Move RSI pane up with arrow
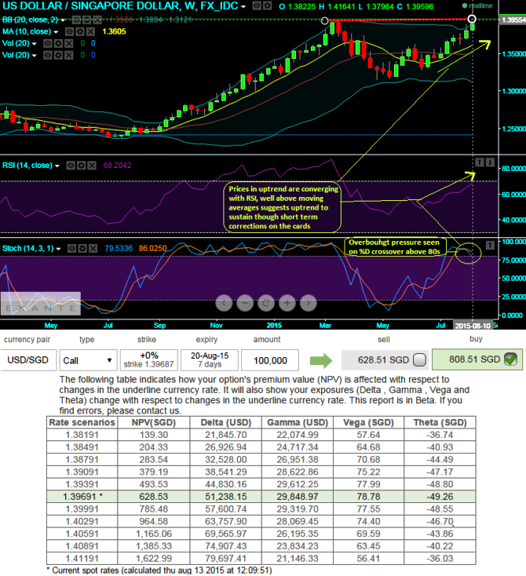This screenshot has width=526, height=576. (480, 162)
